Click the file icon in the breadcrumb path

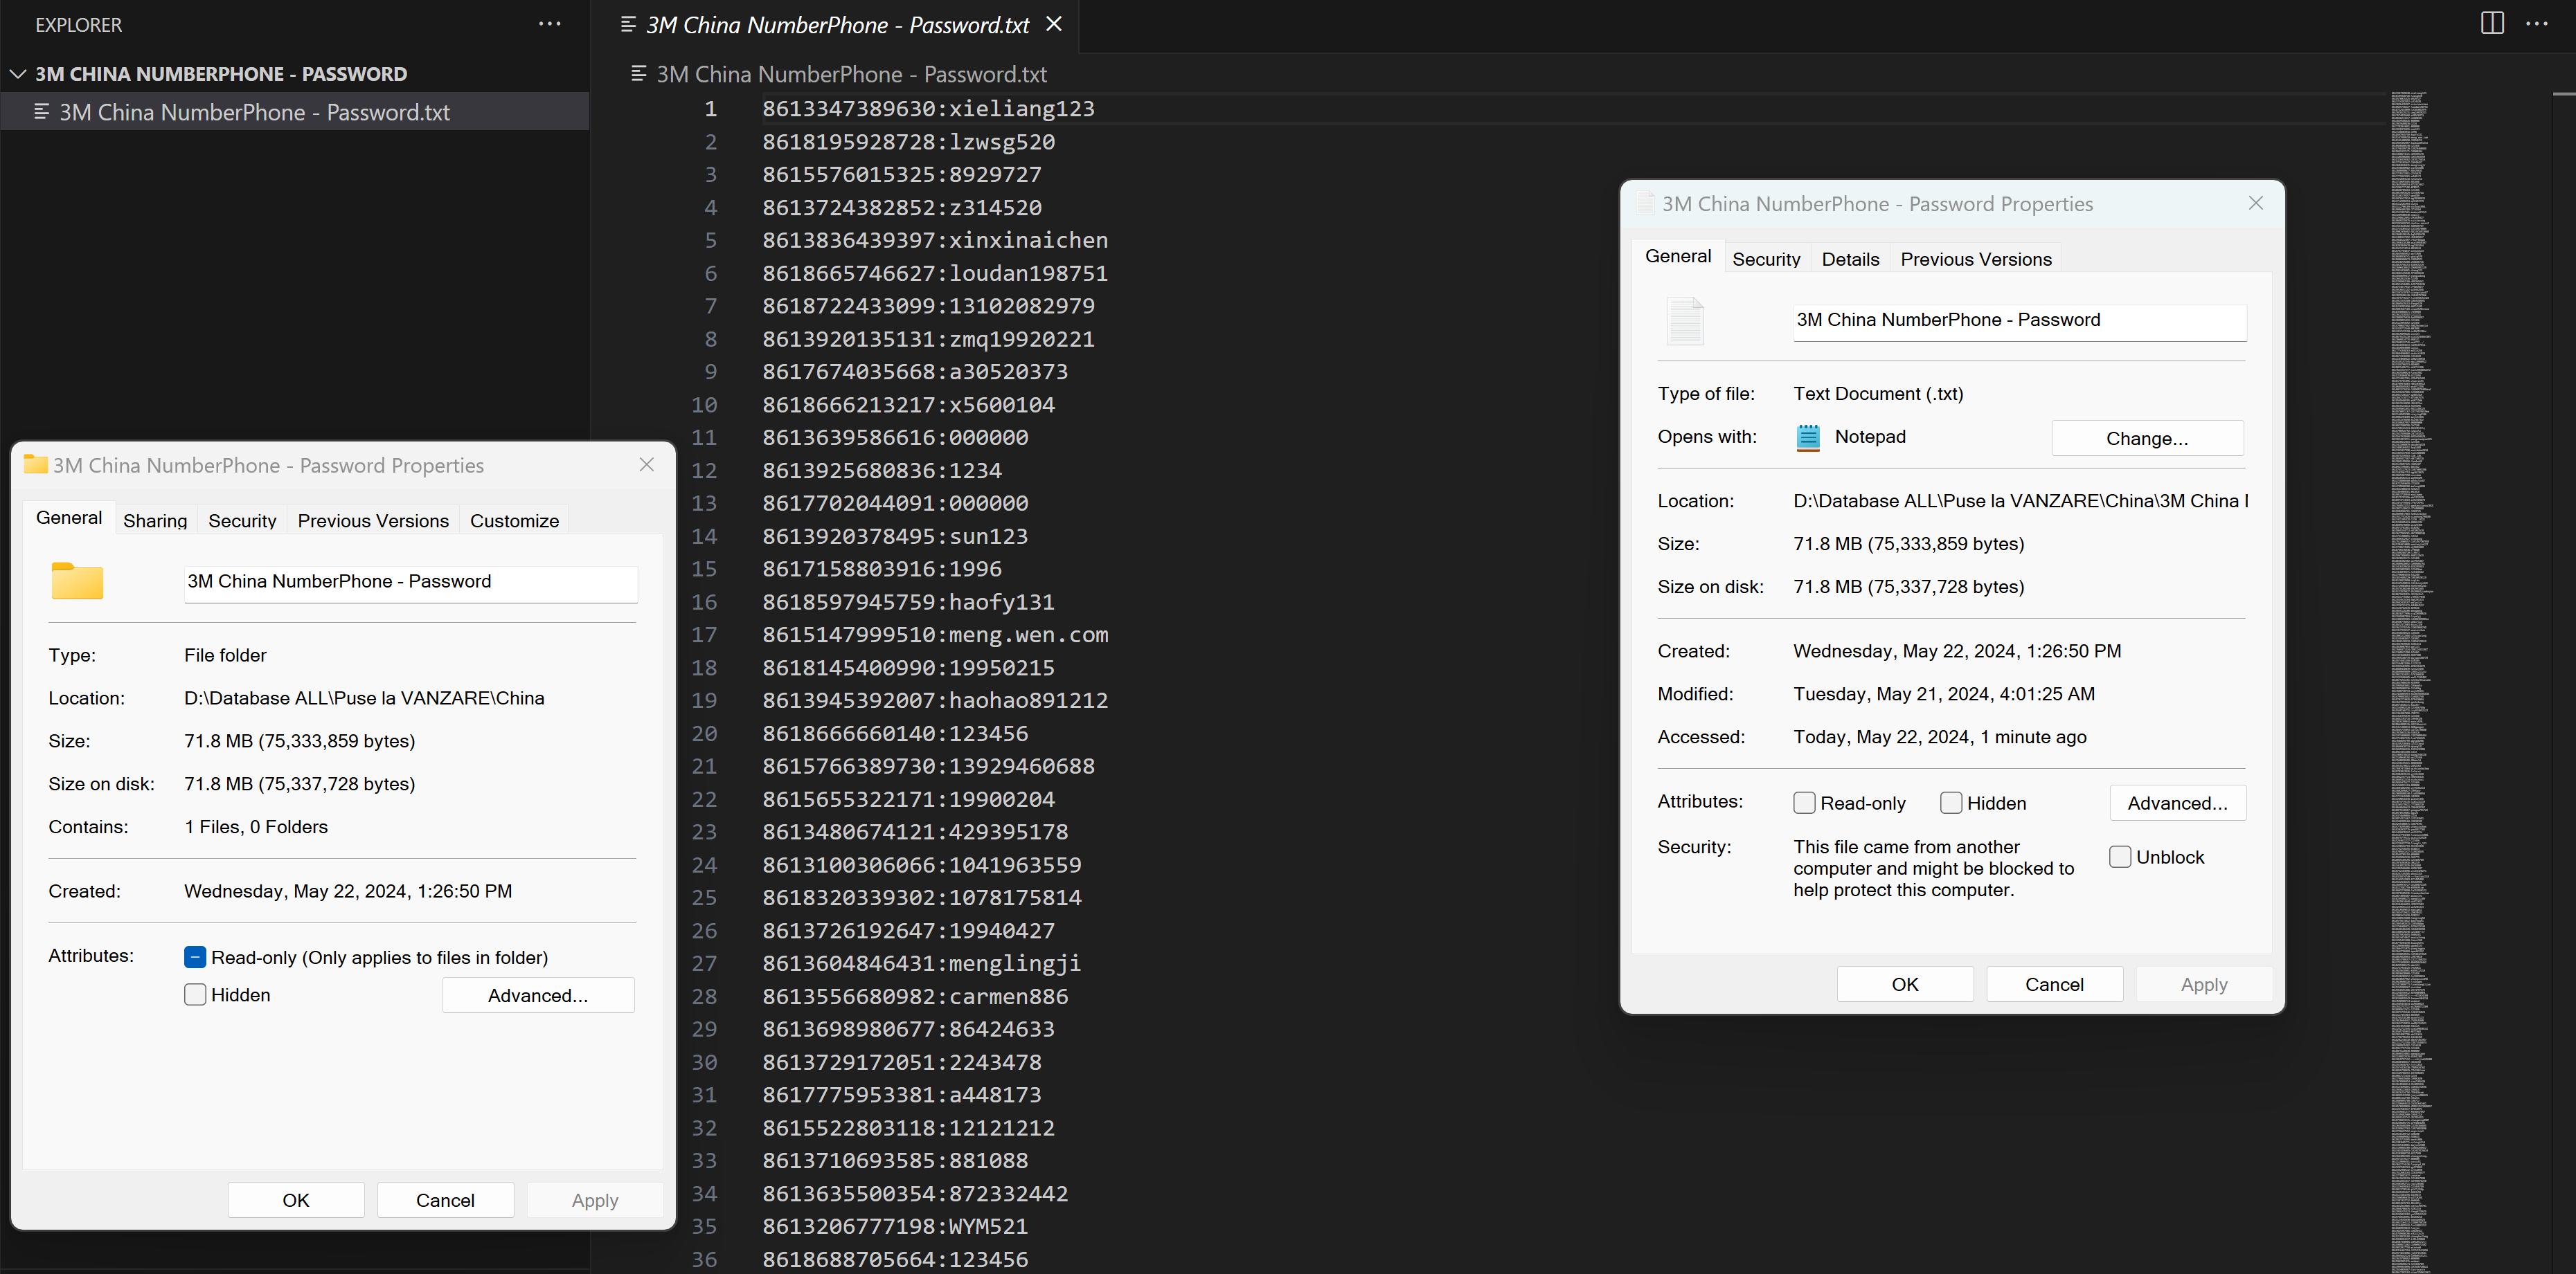tap(639, 74)
